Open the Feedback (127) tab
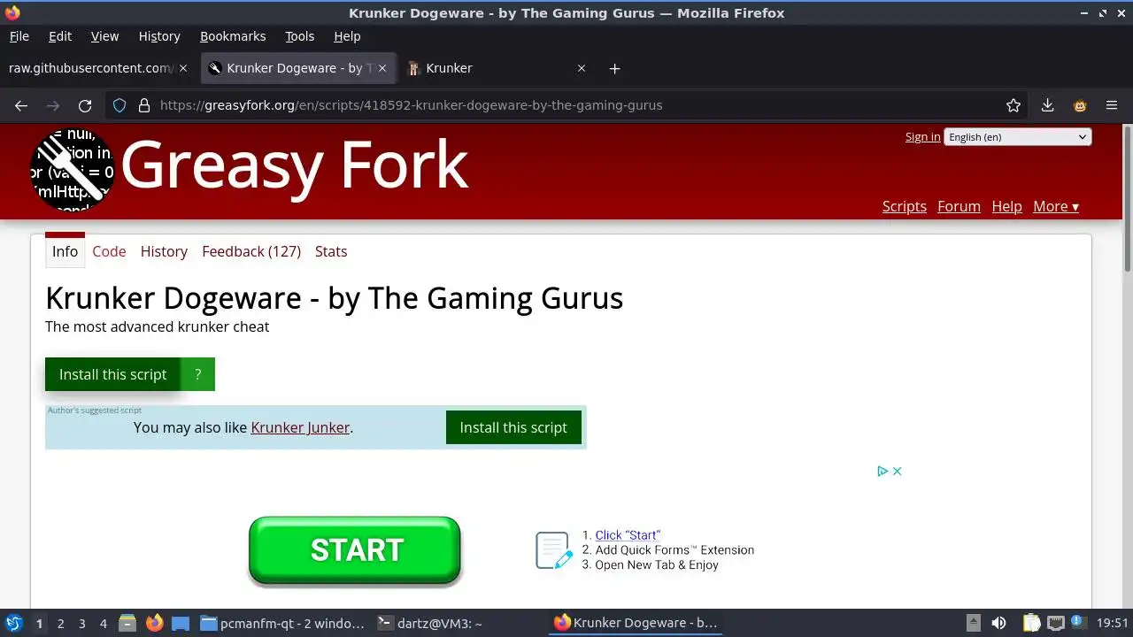The image size is (1133, 637). (x=251, y=251)
